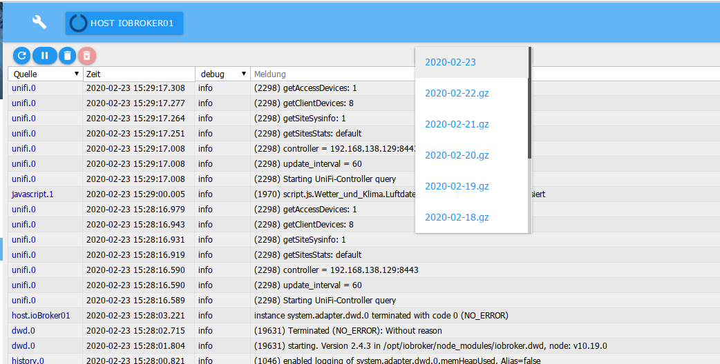The height and width of the screenshot is (364, 720).
Task: Click the log file list scrollbar
Action: (x=530, y=103)
